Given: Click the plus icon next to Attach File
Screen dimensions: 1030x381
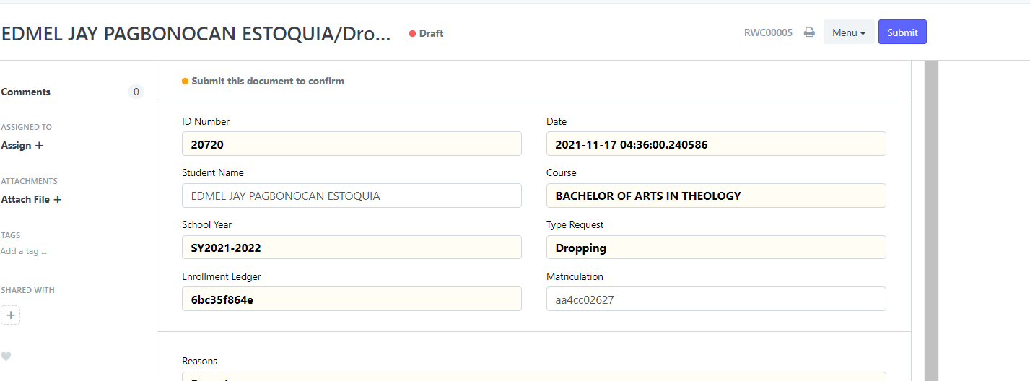Looking at the screenshot, I should (58, 200).
